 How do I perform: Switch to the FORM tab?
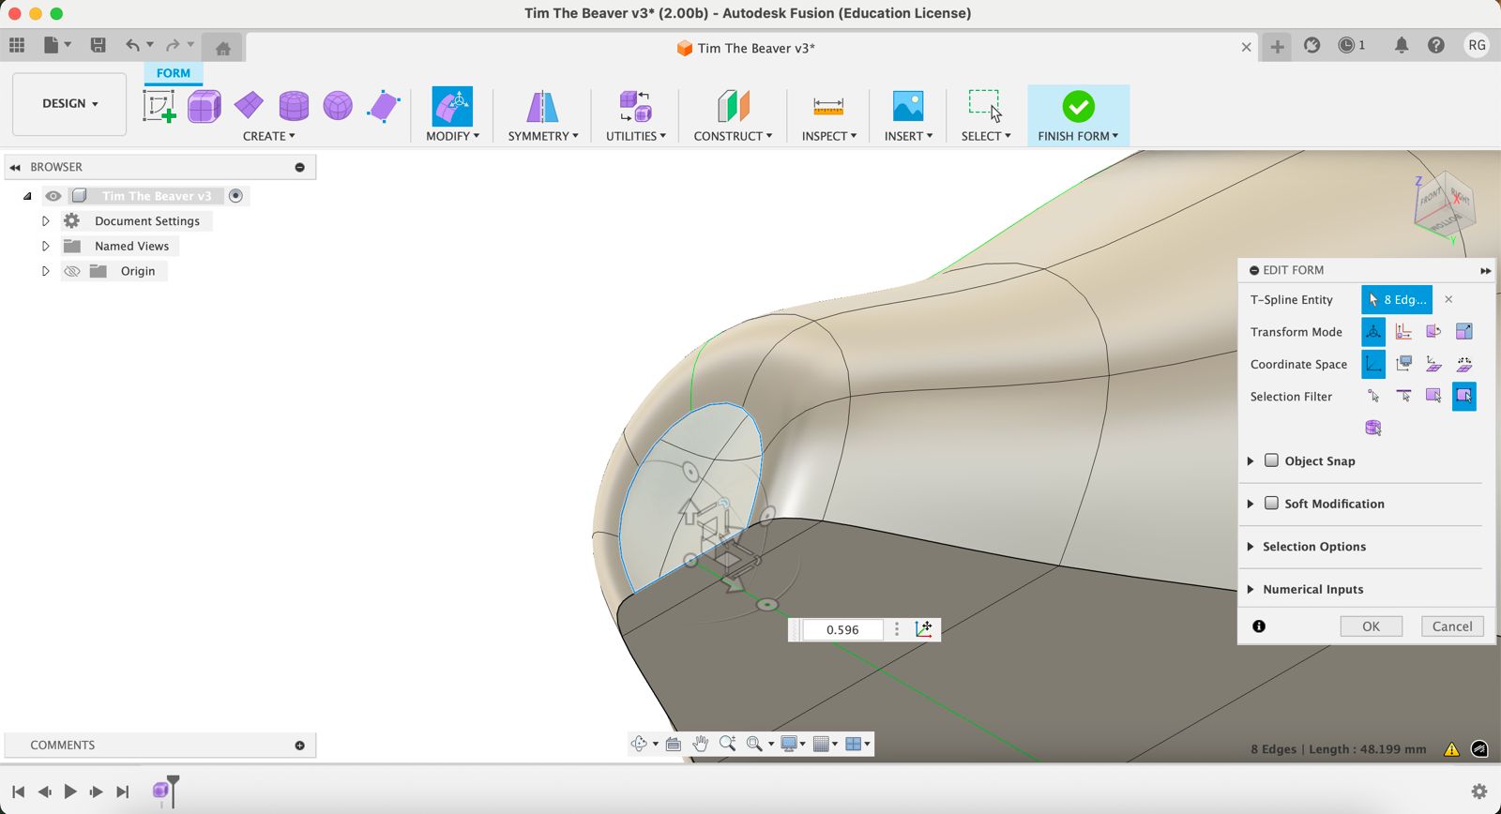(x=173, y=73)
